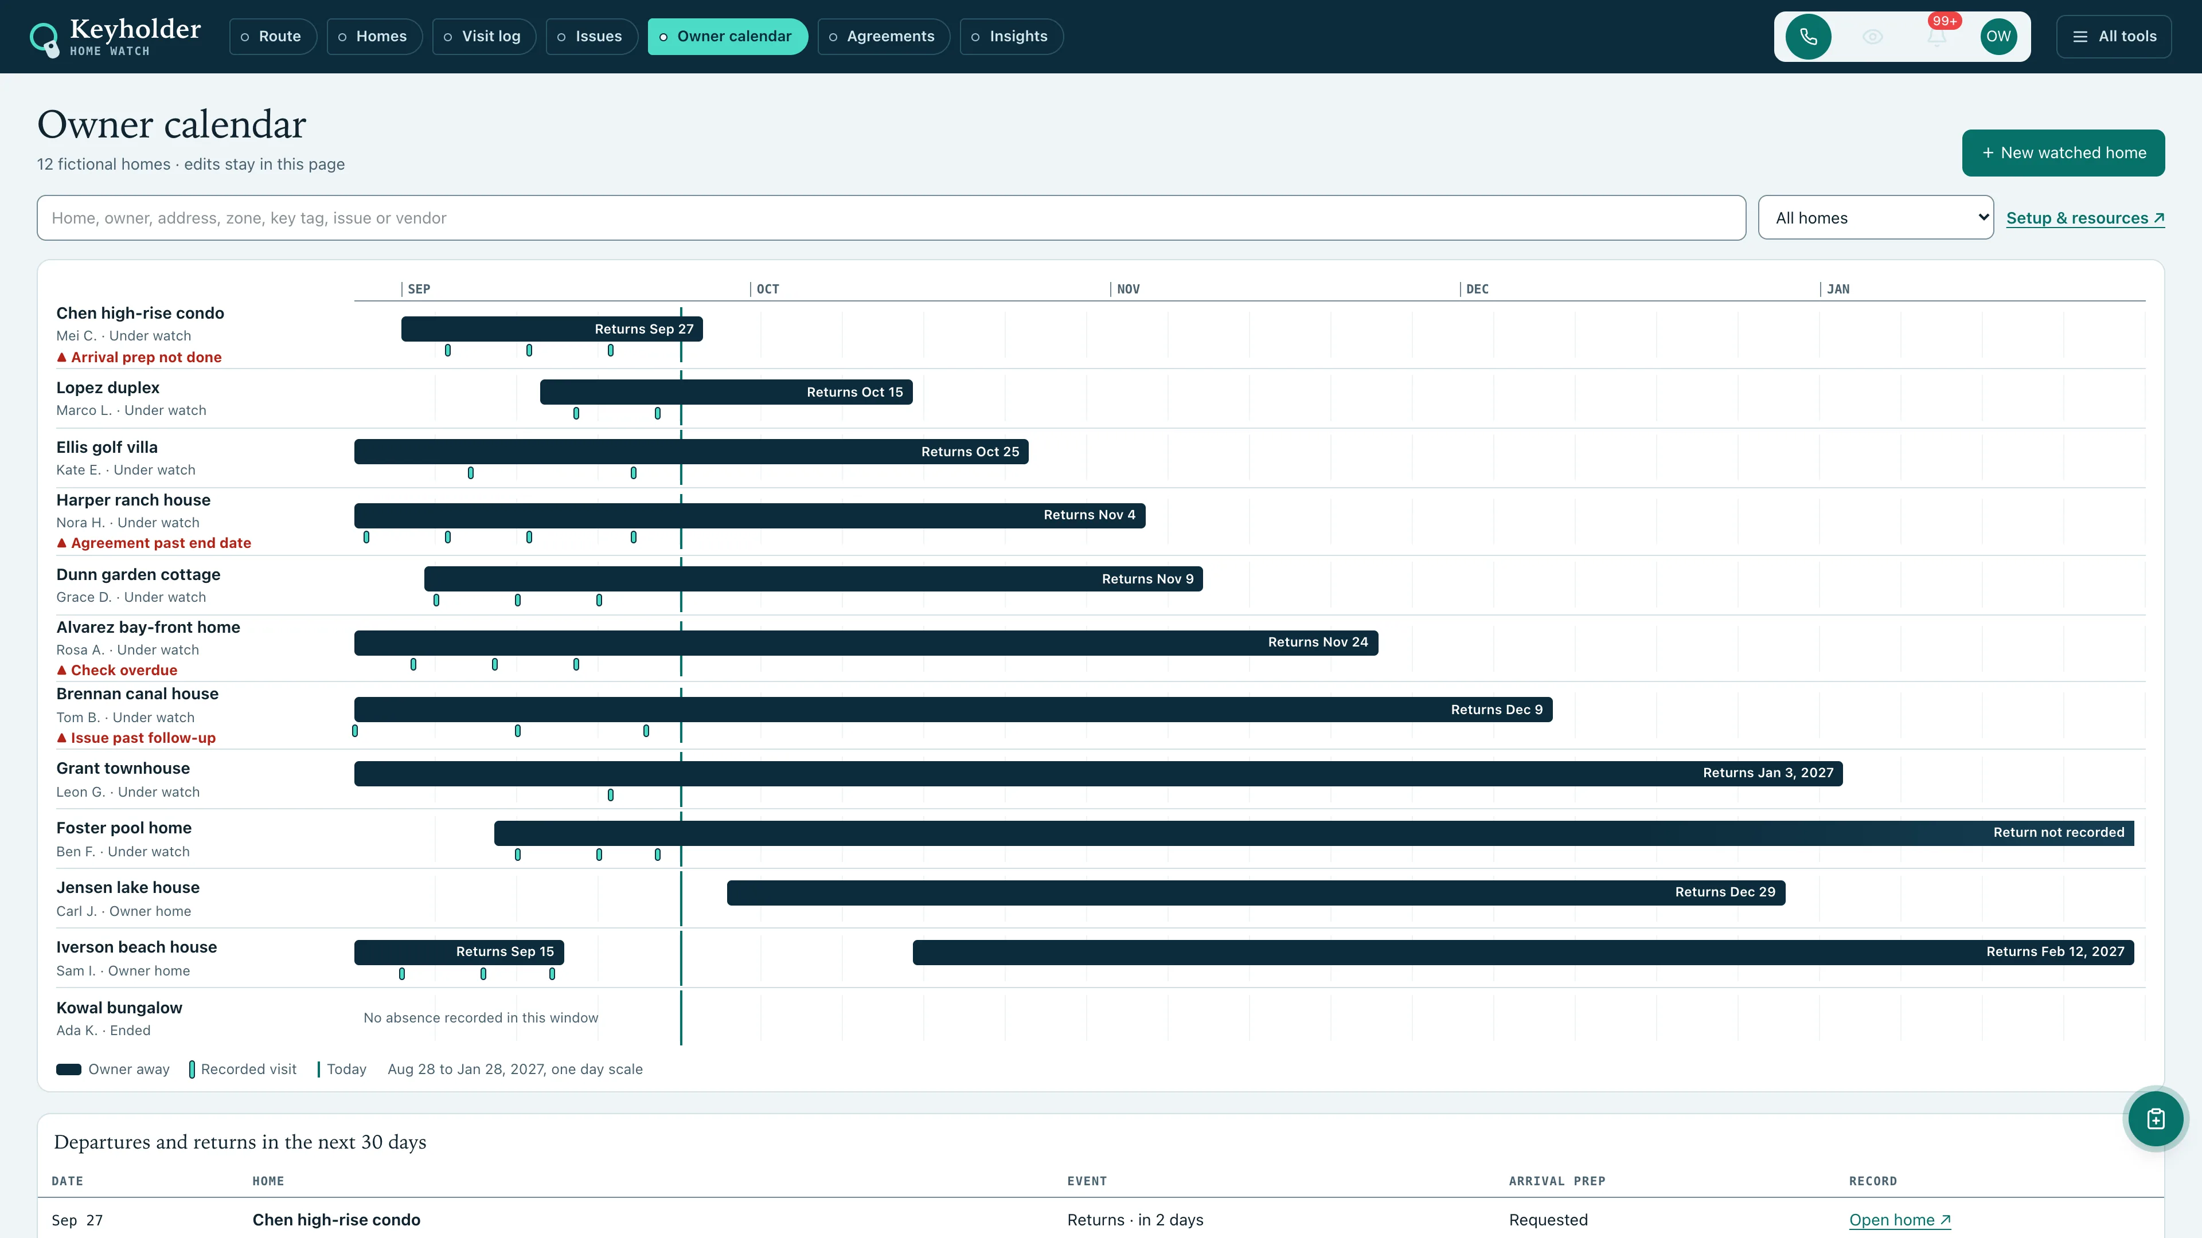This screenshot has height=1238, width=2202.
Task: Click Jensen lake house home name
Action: (127, 888)
